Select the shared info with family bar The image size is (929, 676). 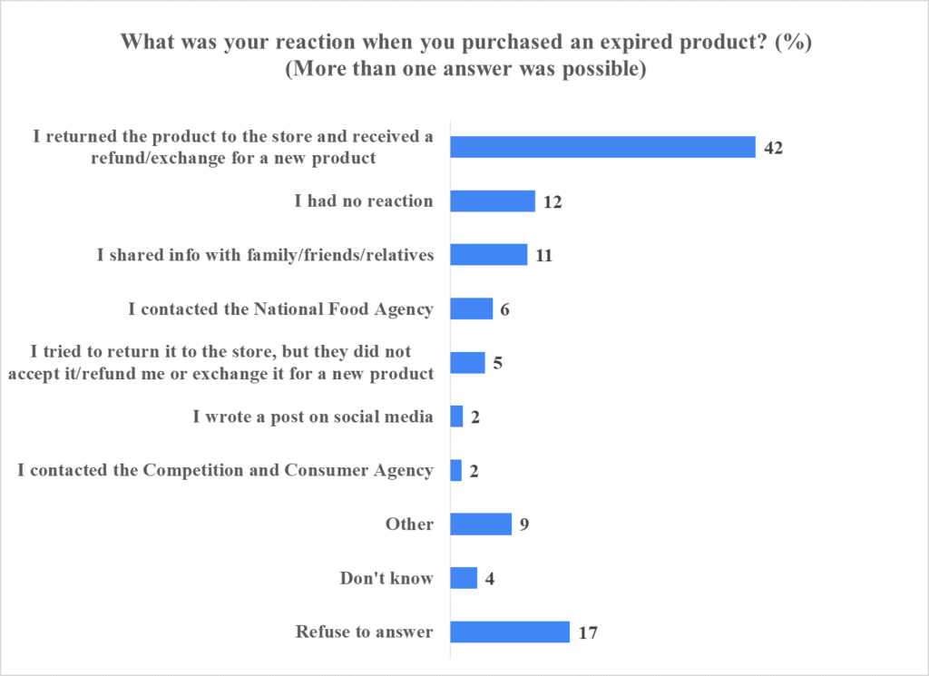(x=489, y=255)
